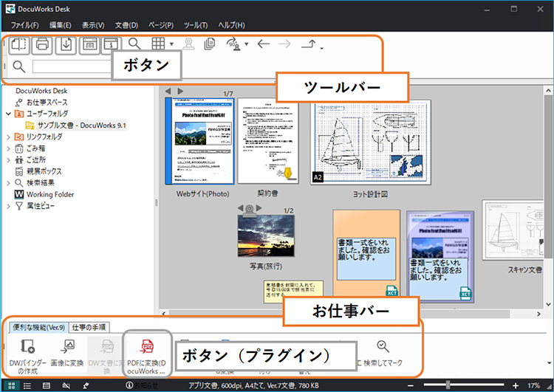This screenshot has height=392, width=554.
Task: Select Working Folder in the tree
Action: click(x=49, y=194)
